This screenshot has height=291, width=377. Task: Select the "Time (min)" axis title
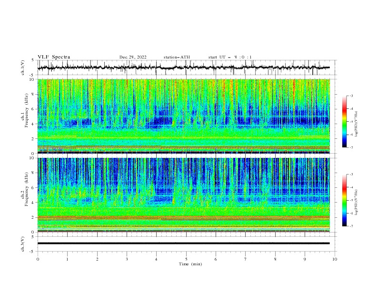click(190, 264)
